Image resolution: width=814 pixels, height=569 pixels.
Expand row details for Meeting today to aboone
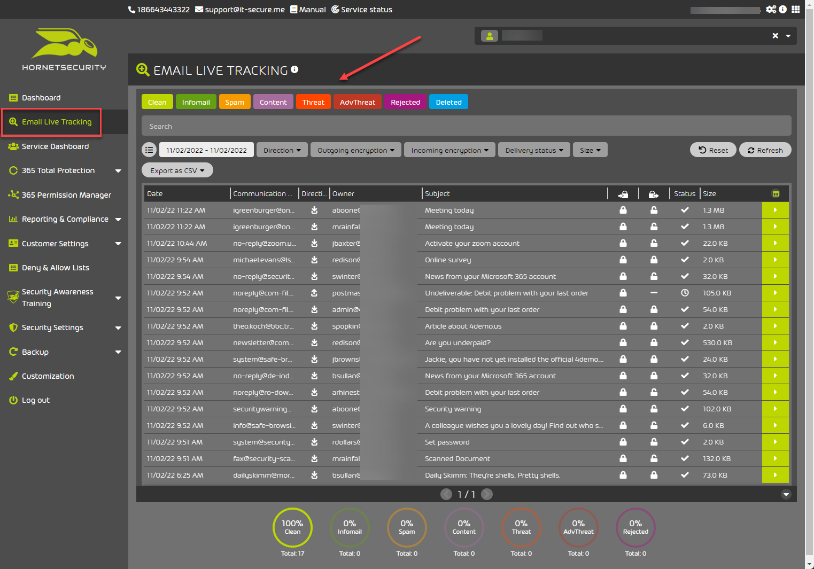[776, 210]
